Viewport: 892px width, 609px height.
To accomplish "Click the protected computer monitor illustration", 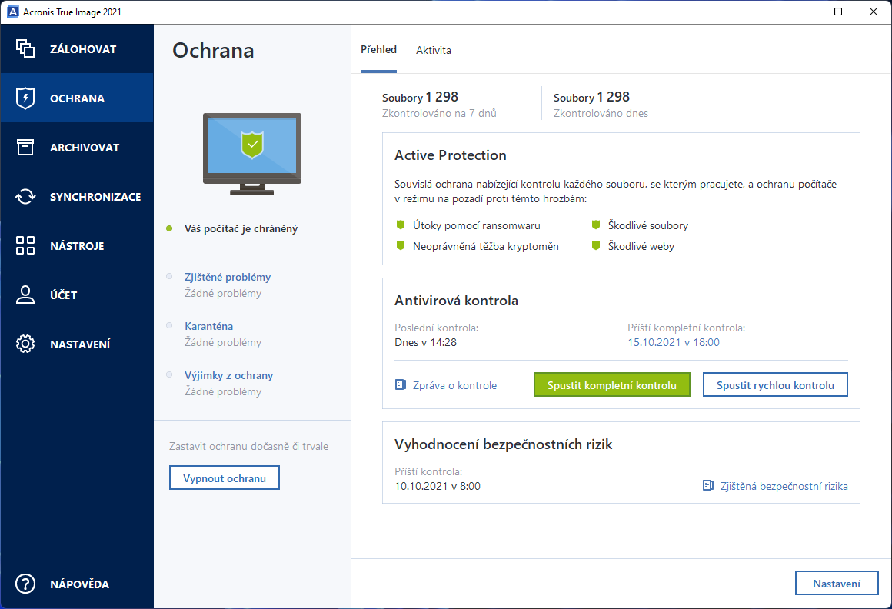I will [252, 154].
